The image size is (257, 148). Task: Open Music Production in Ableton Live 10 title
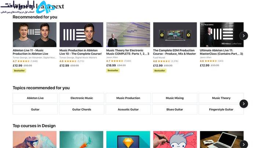tap(80, 52)
